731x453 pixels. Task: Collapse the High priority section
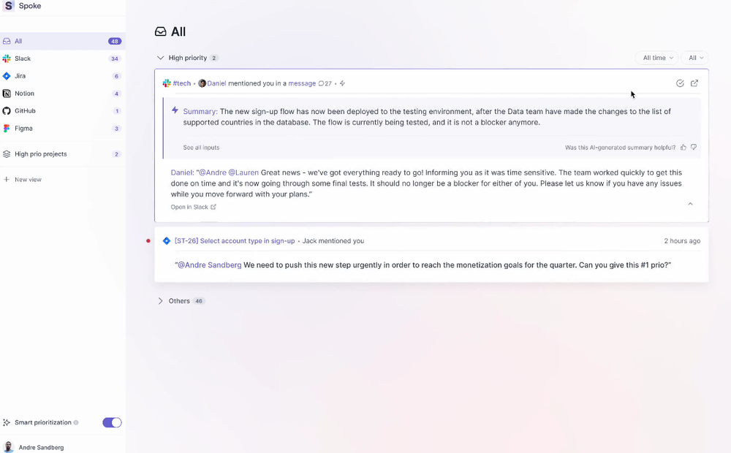click(x=159, y=57)
